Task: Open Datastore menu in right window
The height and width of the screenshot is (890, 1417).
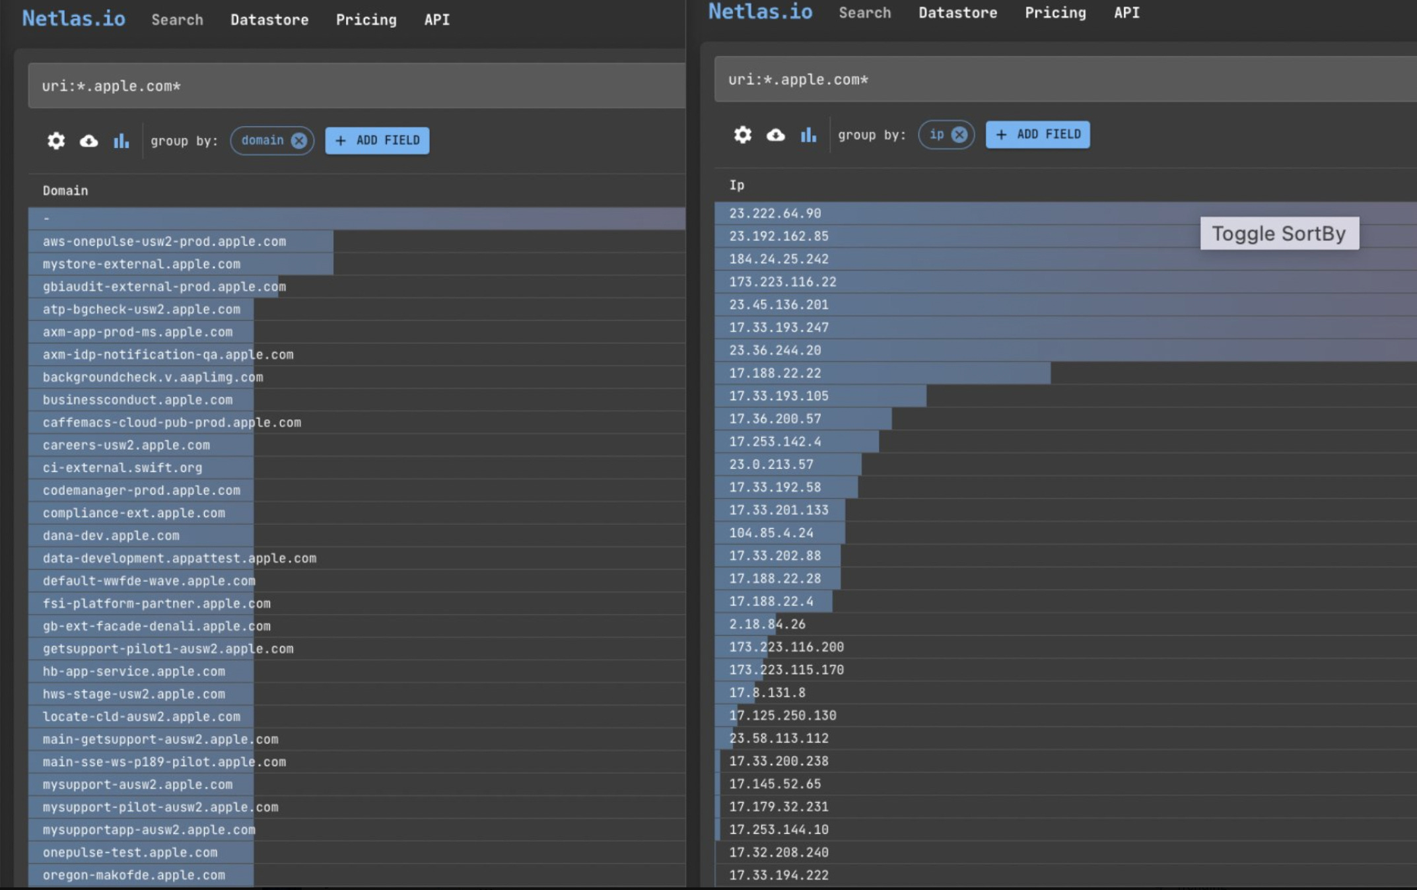Action: 957,13
